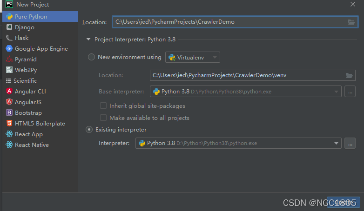Select the AngularJS label text
This screenshot has height=211, width=364.
coord(28,102)
